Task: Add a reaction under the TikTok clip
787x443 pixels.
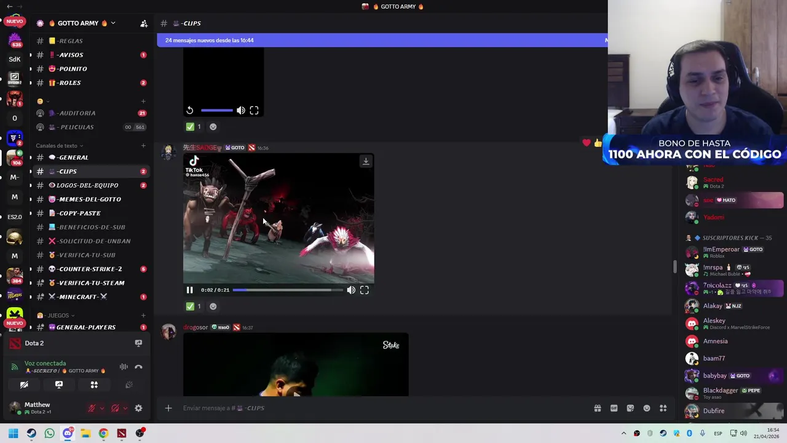Action: coord(213,306)
